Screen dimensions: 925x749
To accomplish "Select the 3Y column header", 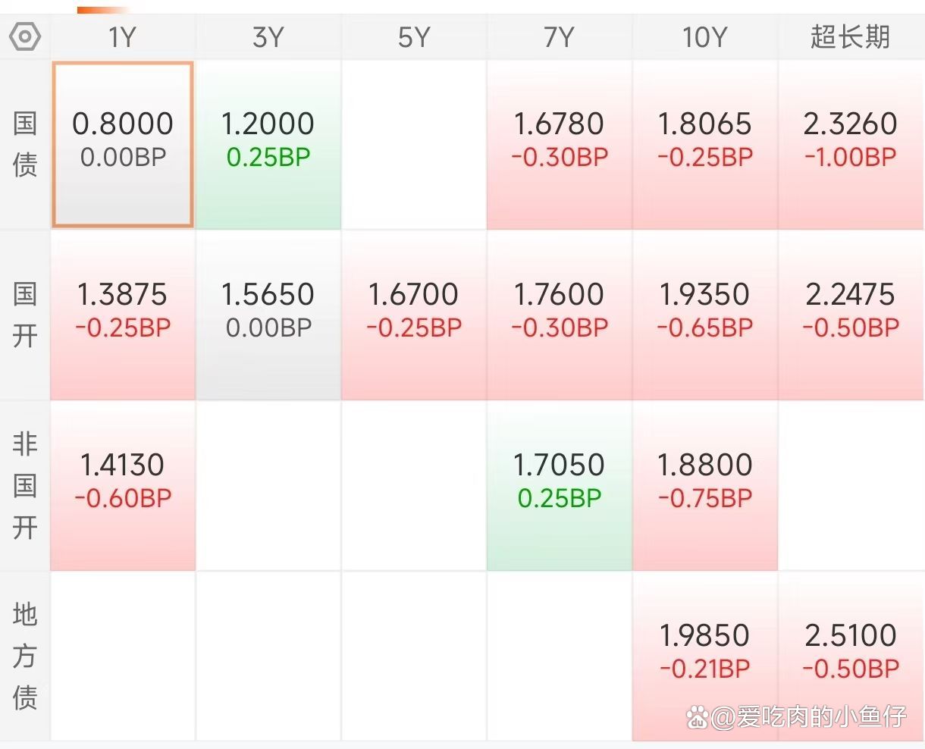I will tap(268, 37).
